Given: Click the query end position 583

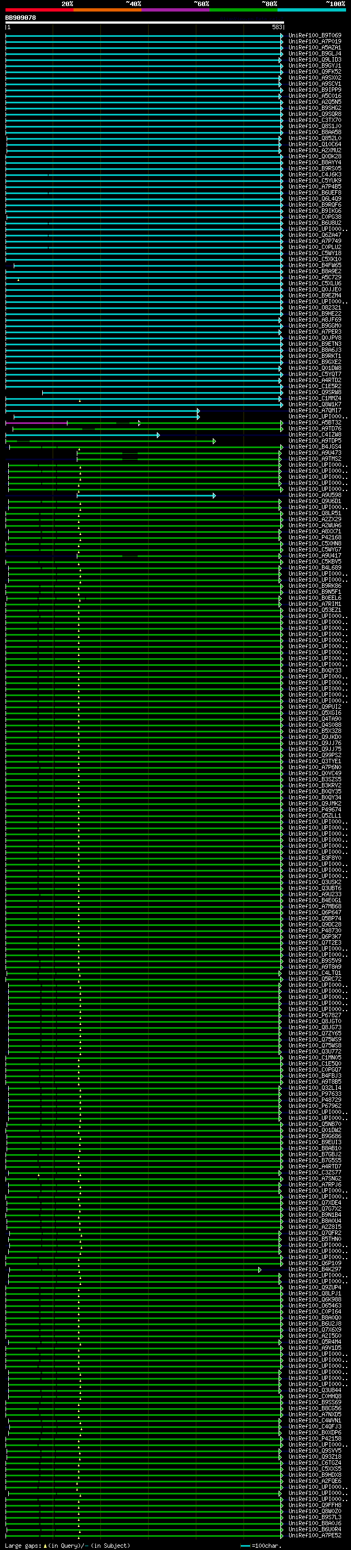Looking at the screenshot, I should point(276,27).
